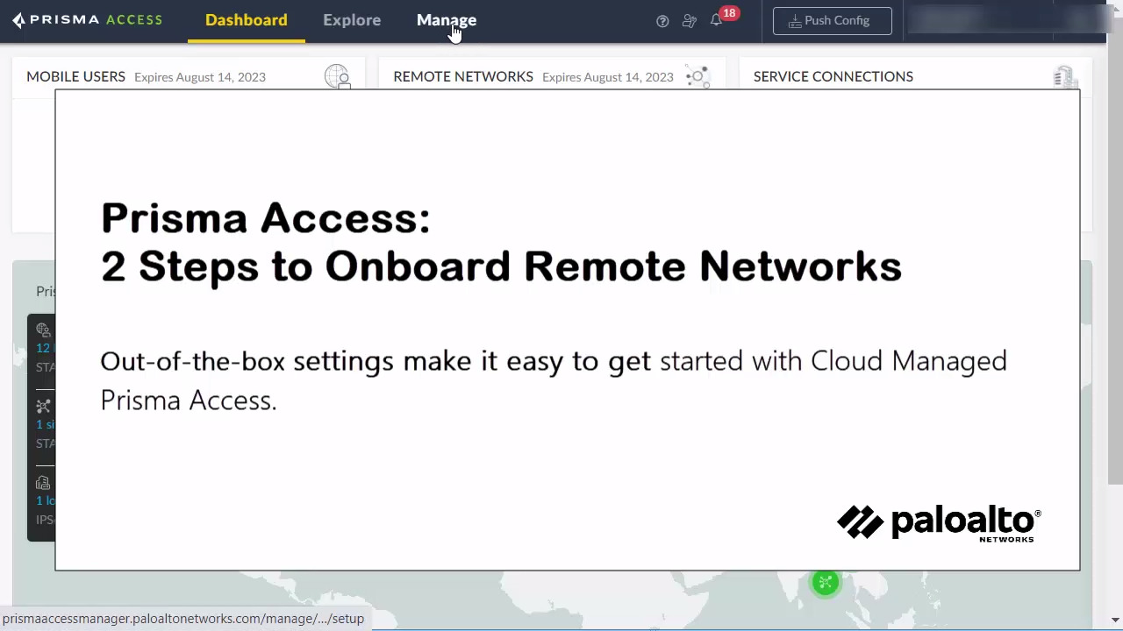This screenshot has width=1123, height=631.
Task: Click the Mobile Users globe icon
Action: (x=337, y=77)
